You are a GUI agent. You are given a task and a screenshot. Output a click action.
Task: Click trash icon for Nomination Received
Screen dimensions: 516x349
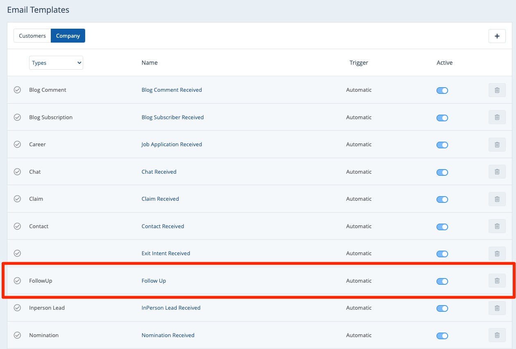497,335
